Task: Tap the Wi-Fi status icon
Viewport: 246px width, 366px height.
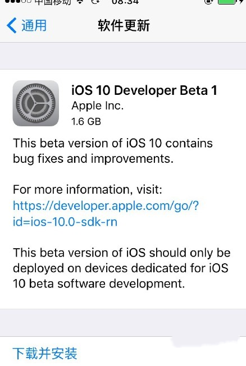Action: tap(80, 1)
